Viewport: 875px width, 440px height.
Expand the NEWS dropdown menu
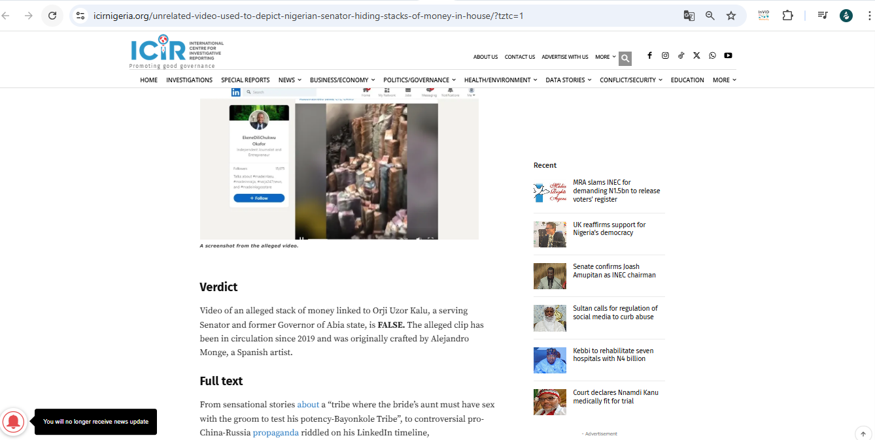point(290,80)
